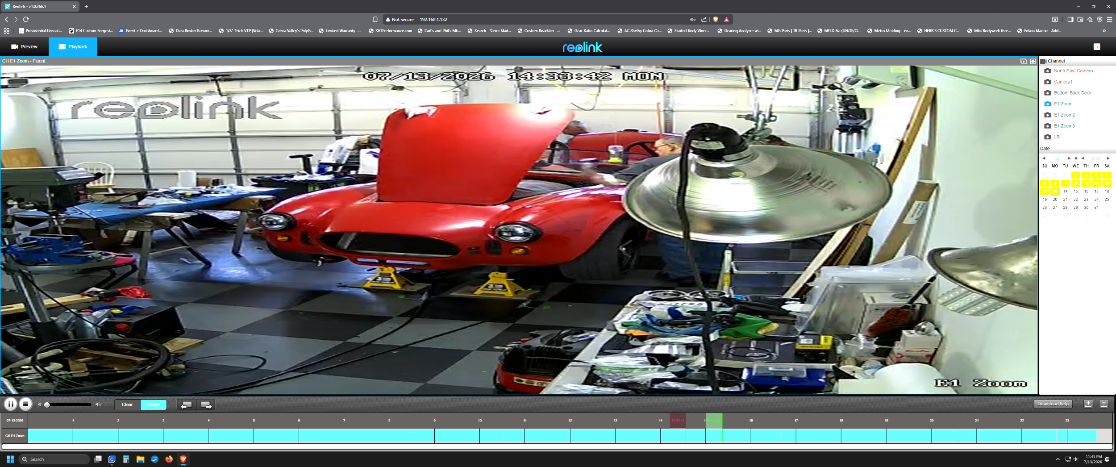
Task: Open File Explorer from the taskbar
Action: coord(140,459)
